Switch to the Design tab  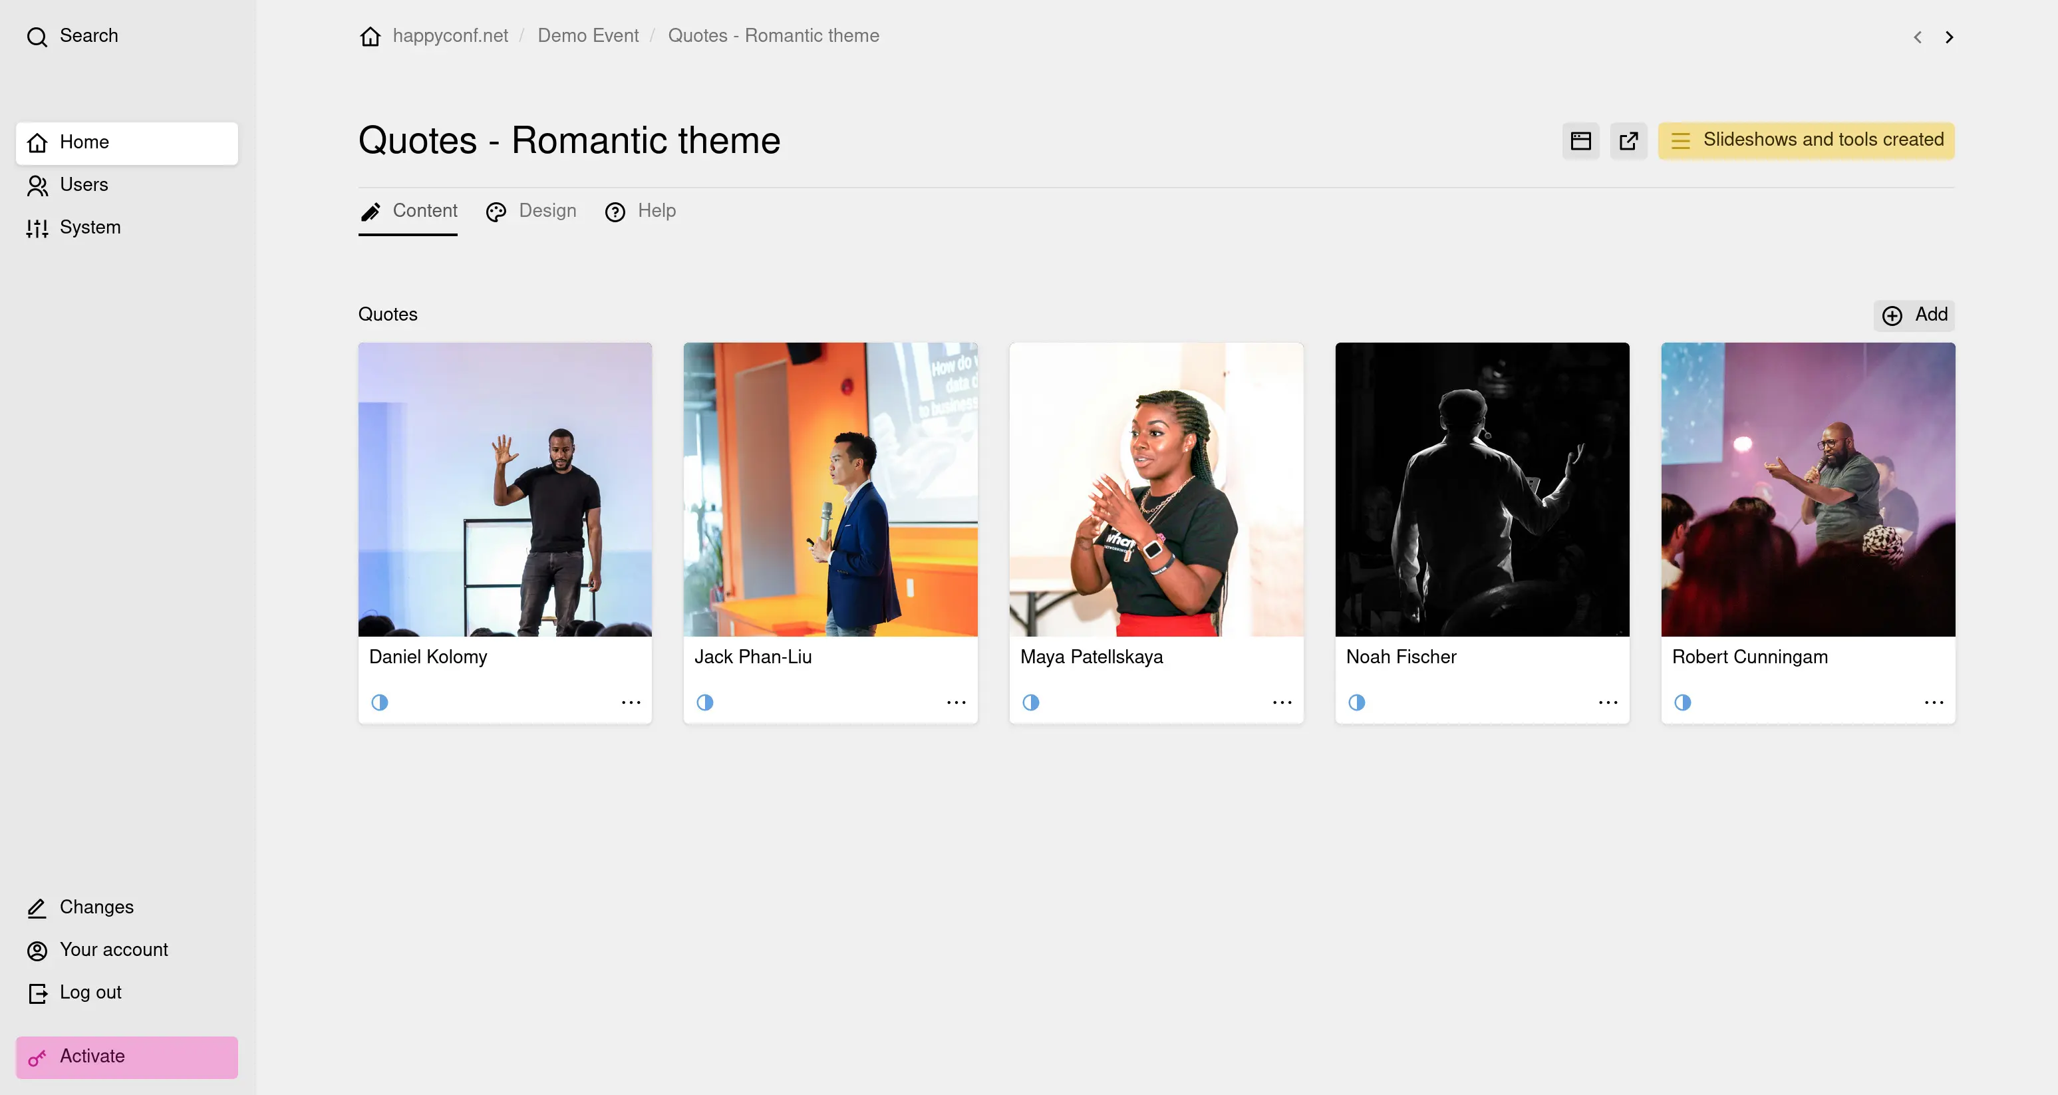[x=531, y=211]
